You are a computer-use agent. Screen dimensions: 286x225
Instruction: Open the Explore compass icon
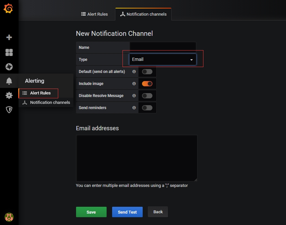click(x=9, y=67)
